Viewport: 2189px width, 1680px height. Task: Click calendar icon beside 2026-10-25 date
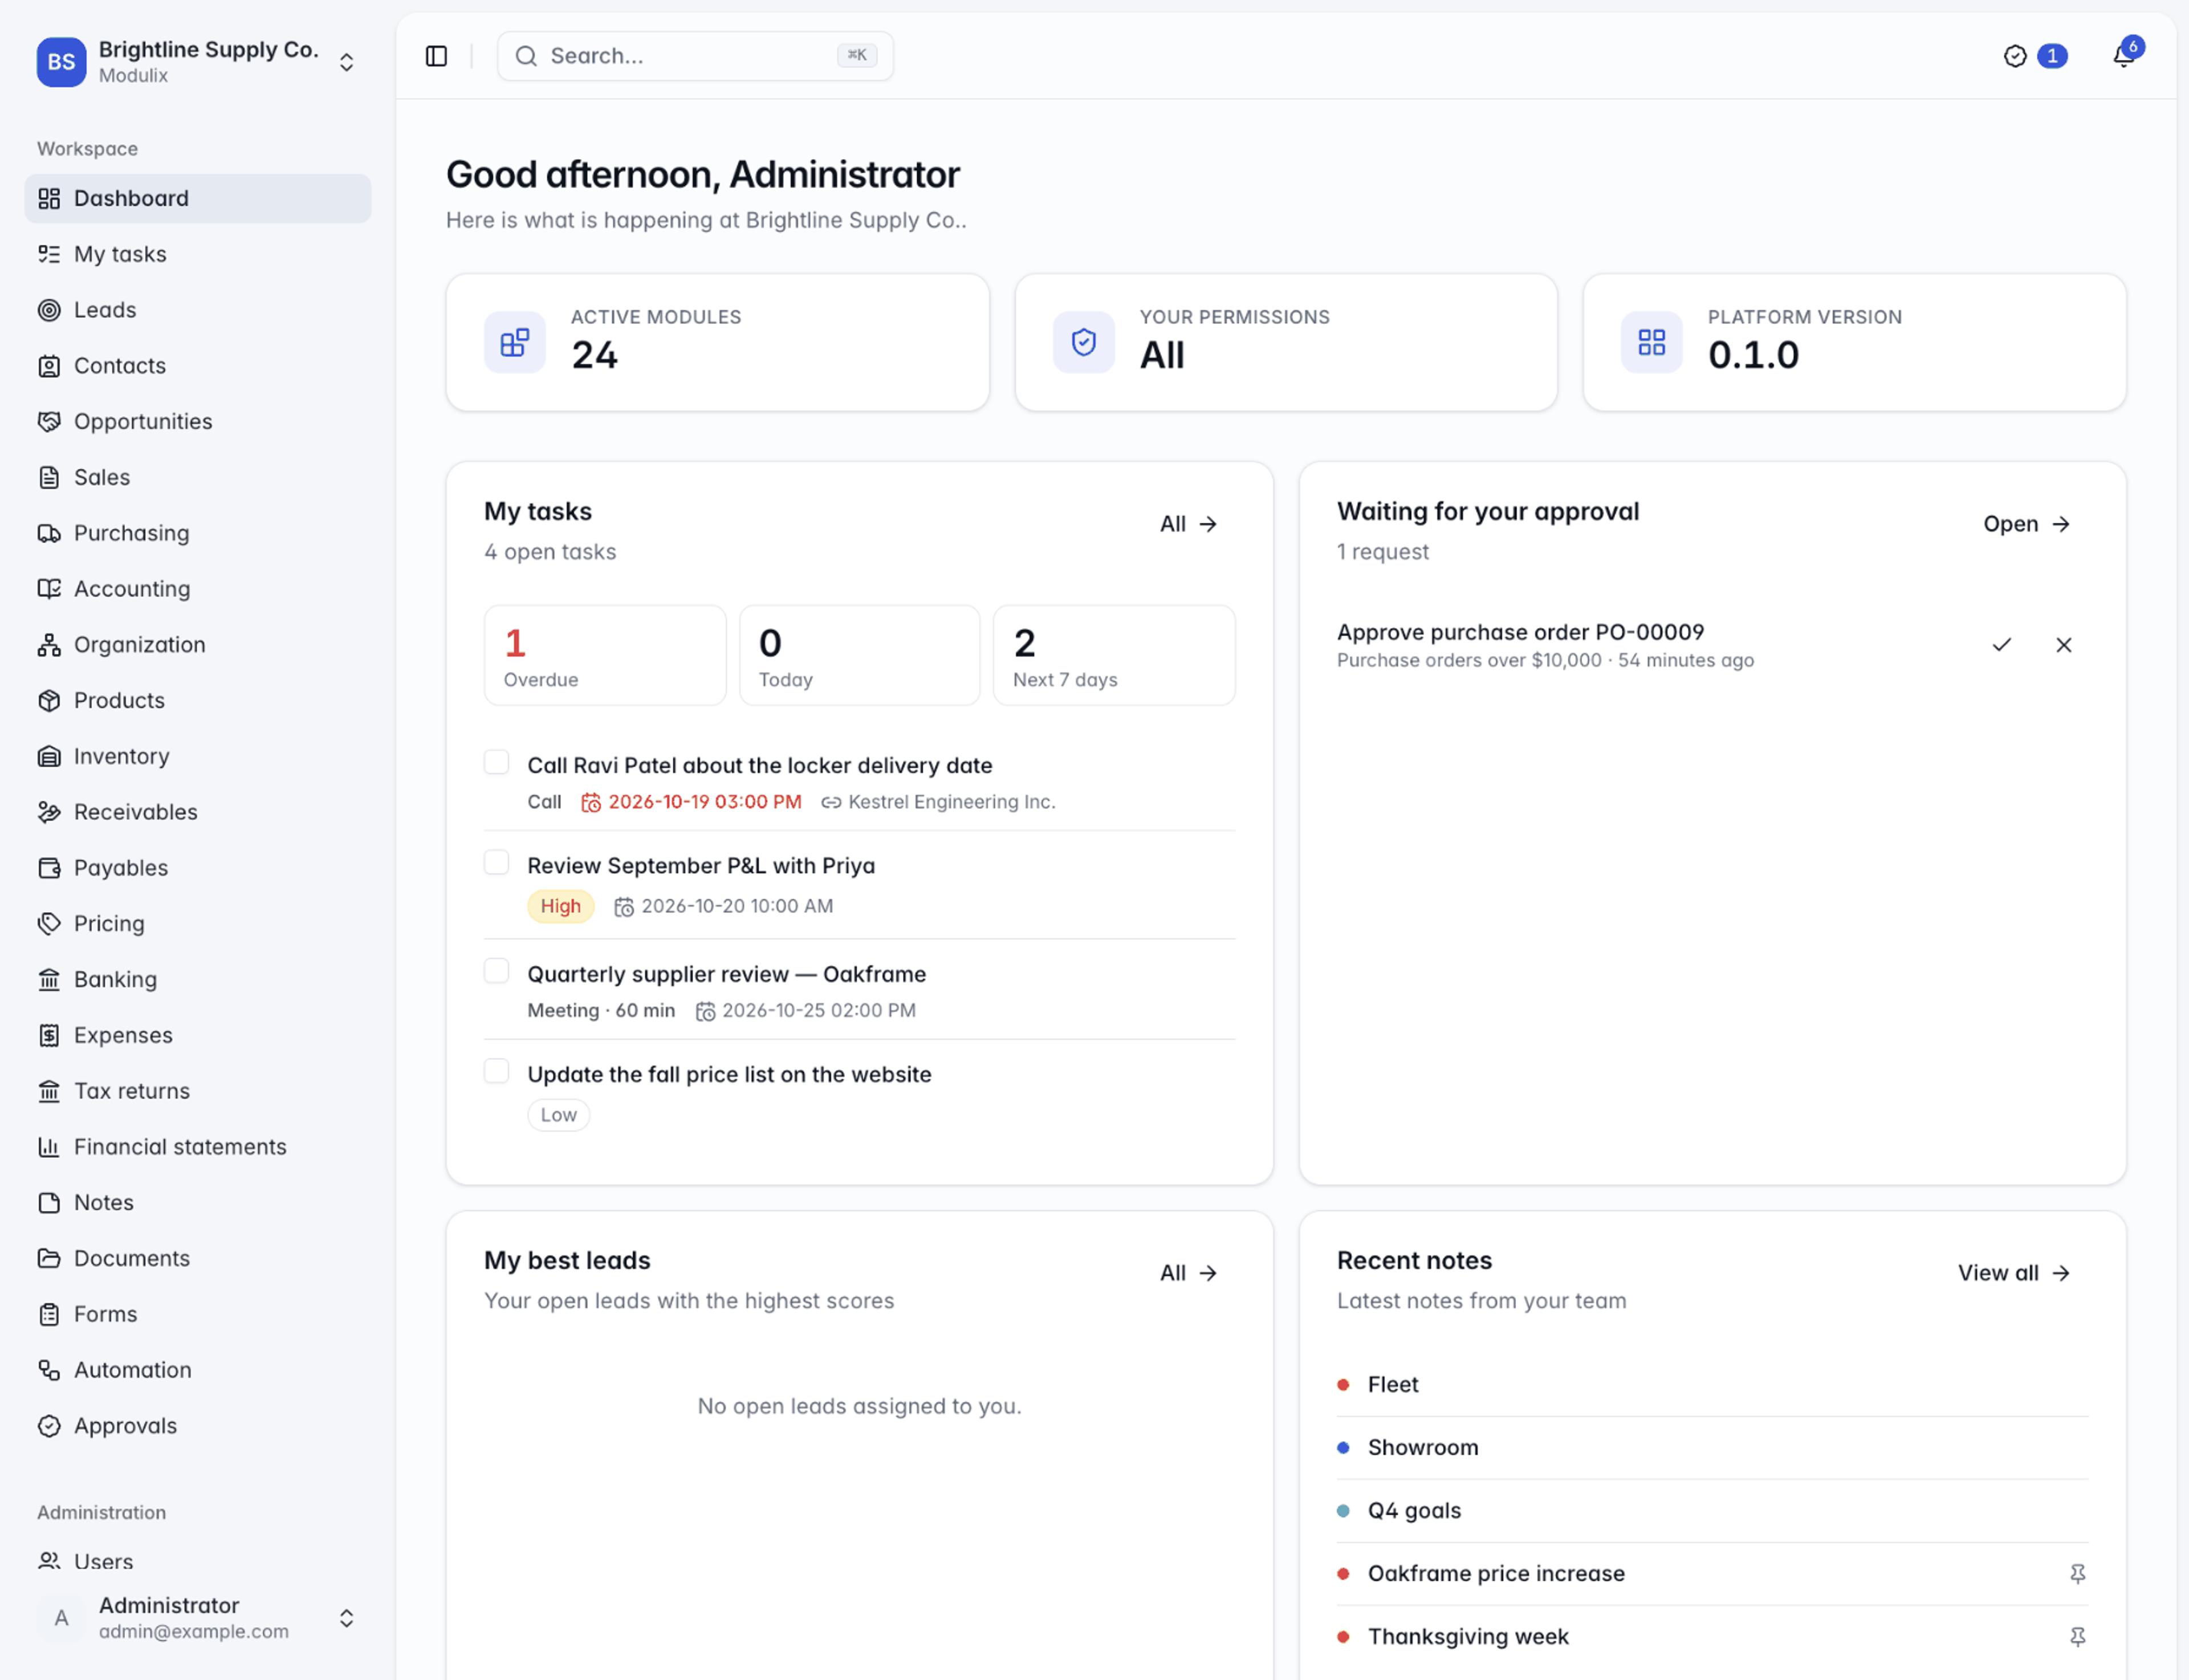[705, 1011]
